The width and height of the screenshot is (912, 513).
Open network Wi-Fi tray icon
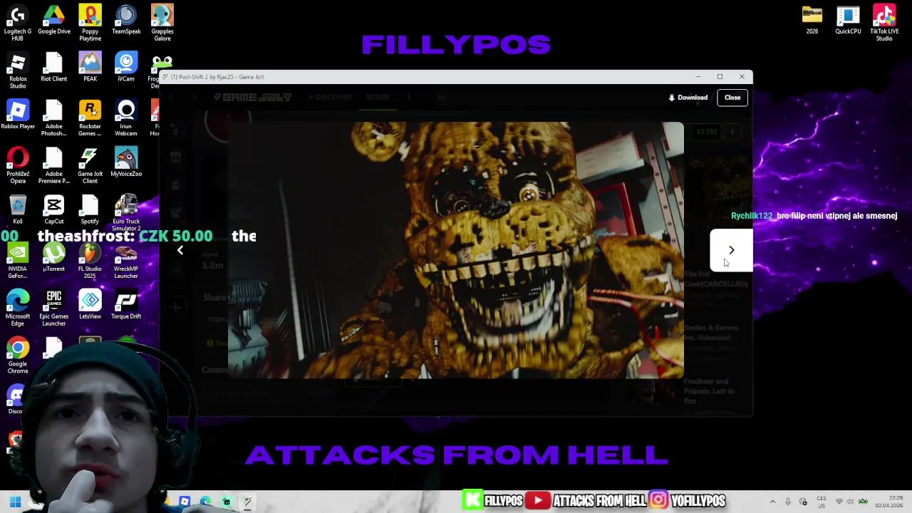click(839, 502)
